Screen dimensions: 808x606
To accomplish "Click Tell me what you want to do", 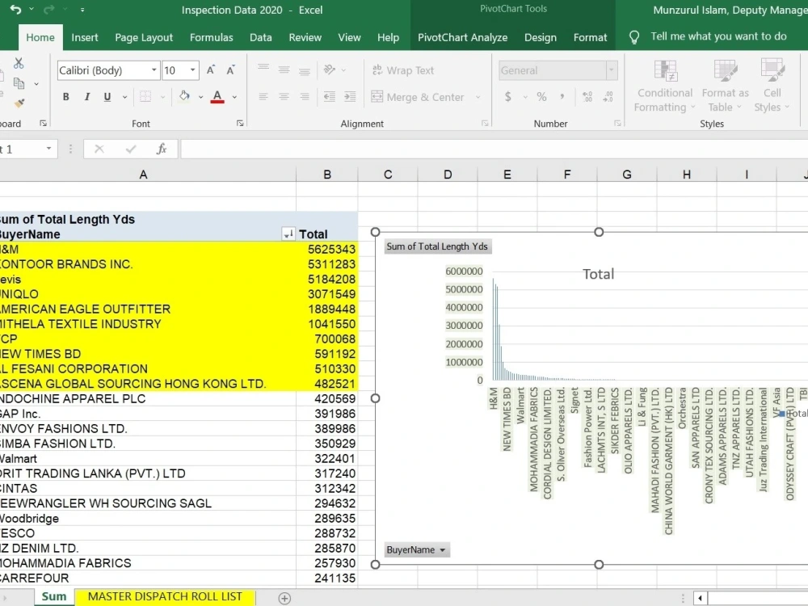I will click(x=718, y=36).
